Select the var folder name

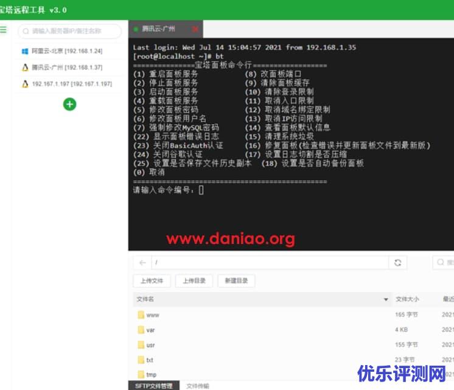[150, 330]
